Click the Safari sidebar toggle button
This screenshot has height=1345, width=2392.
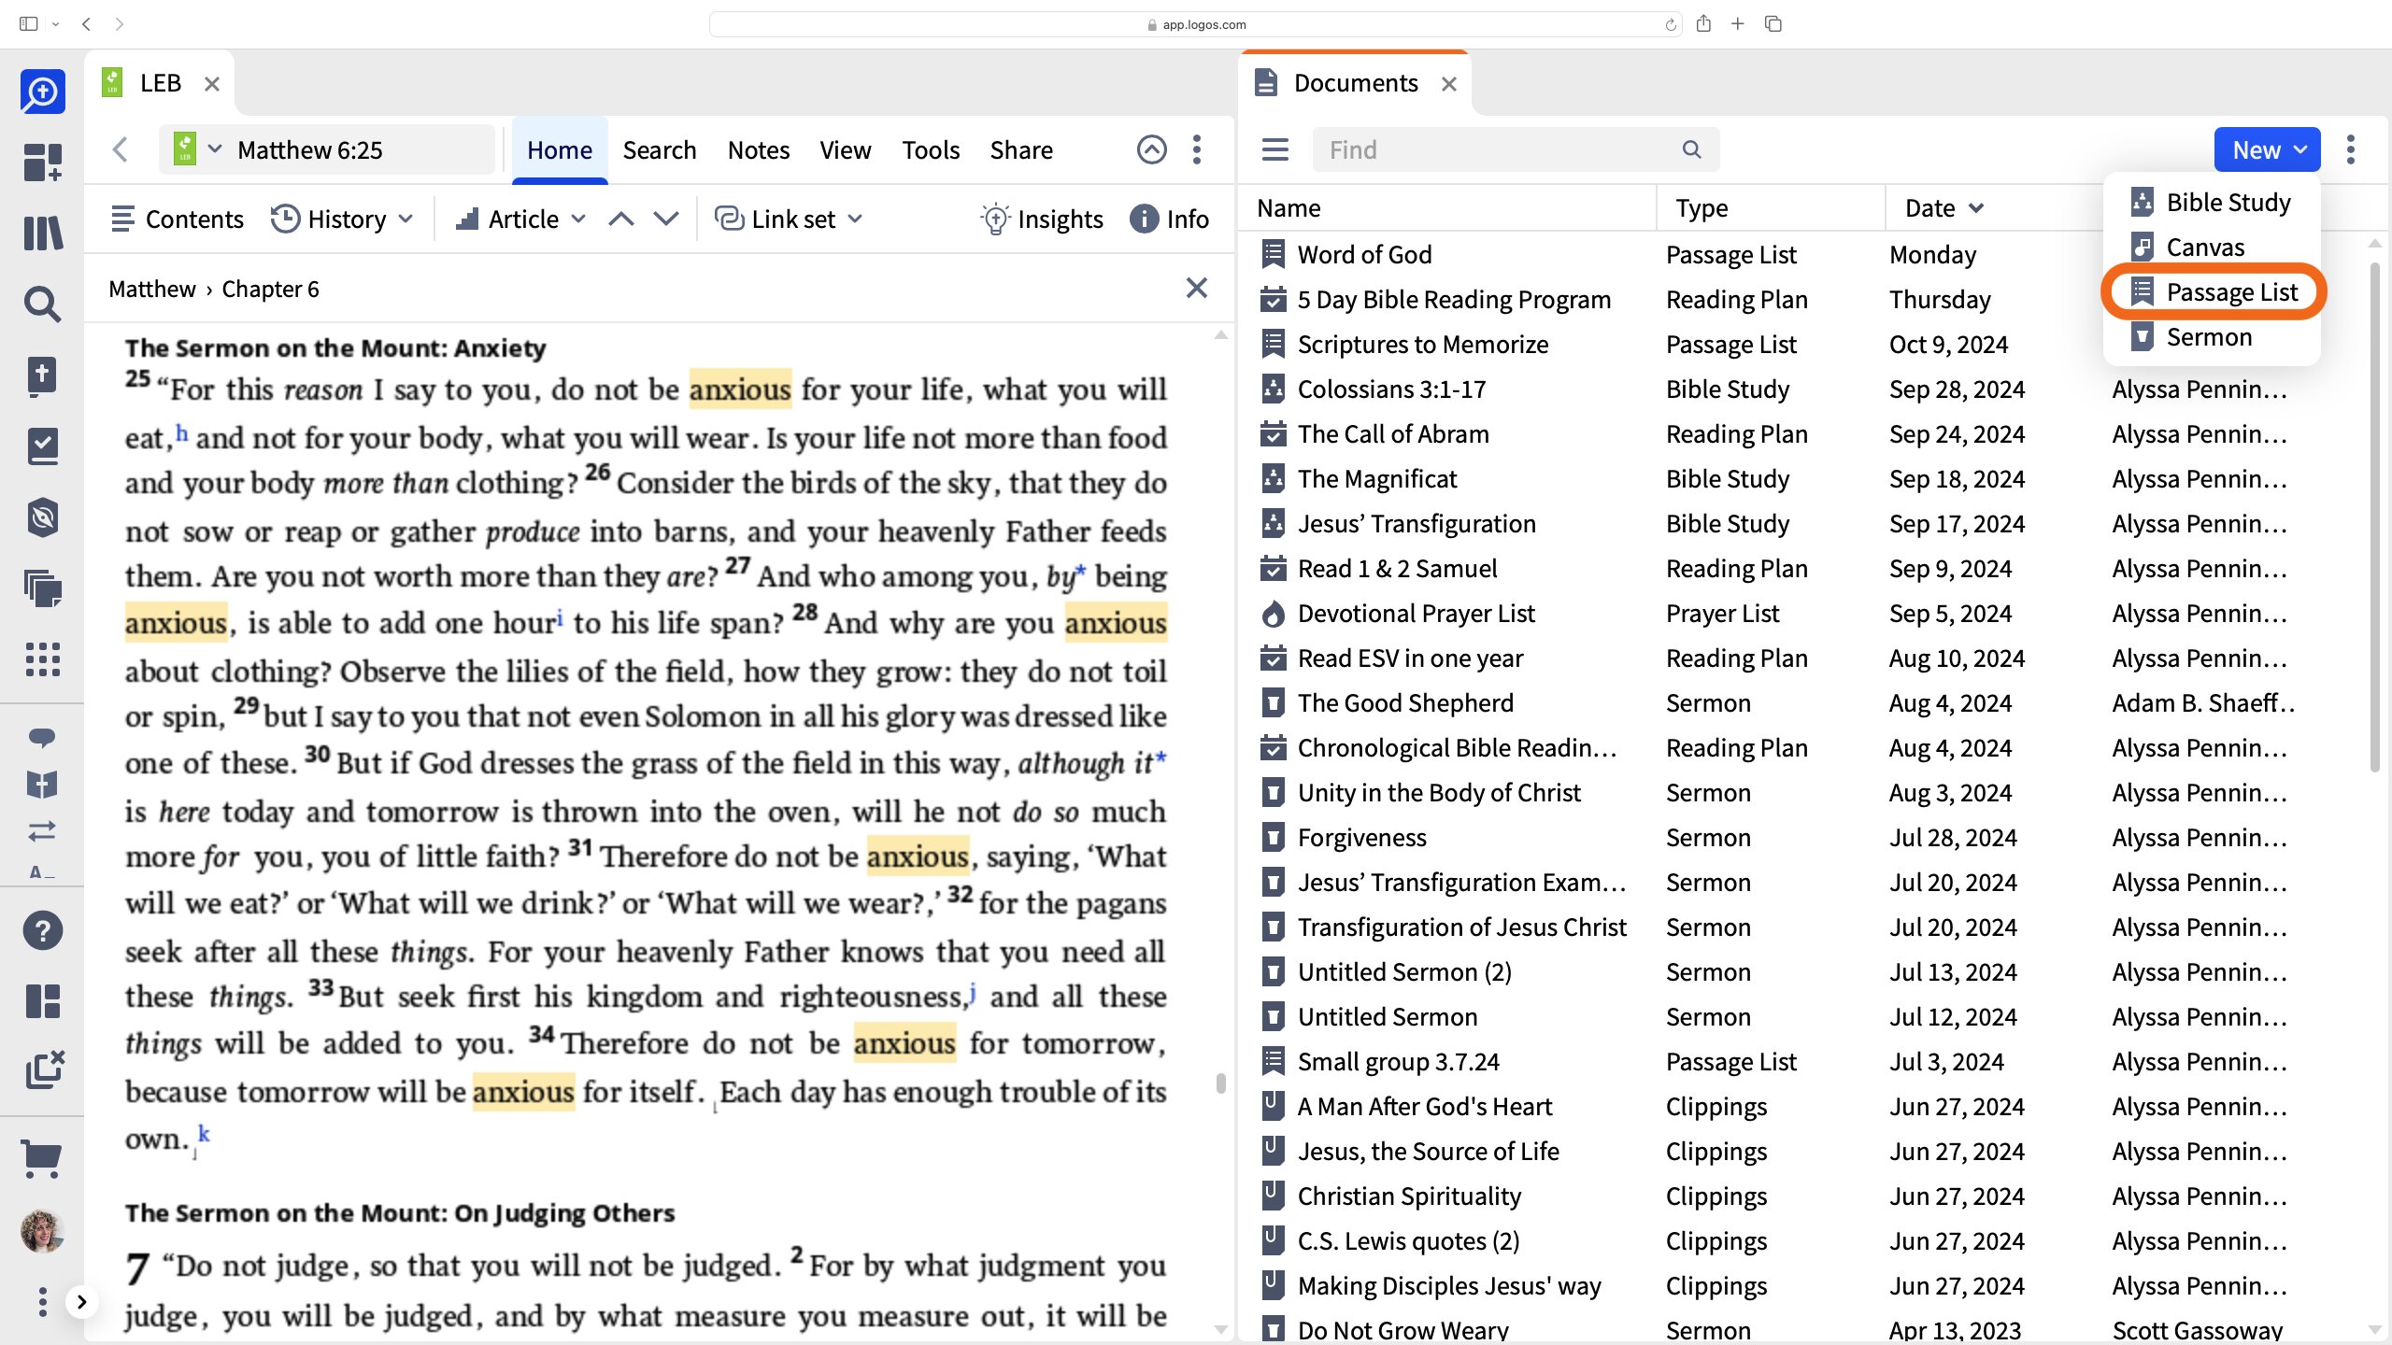click(x=29, y=24)
